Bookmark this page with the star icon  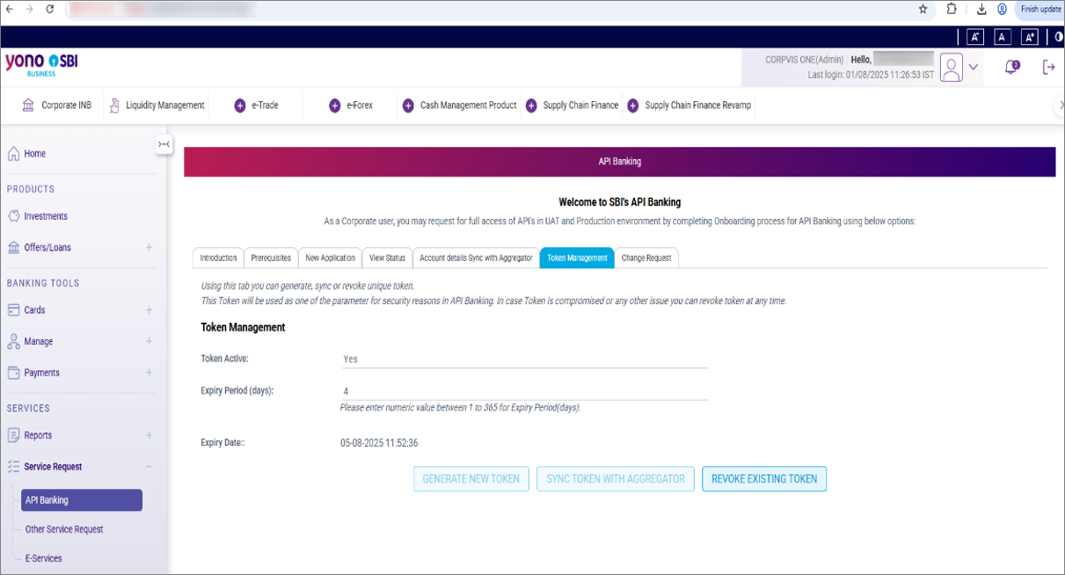923,9
